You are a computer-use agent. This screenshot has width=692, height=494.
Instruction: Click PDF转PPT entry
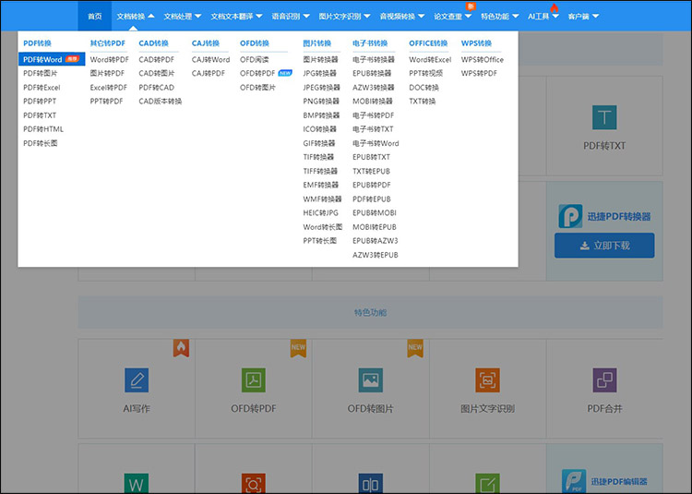click(40, 101)
